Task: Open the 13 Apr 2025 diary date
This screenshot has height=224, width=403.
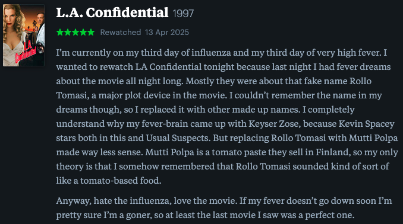Action: [x=167, y=32]
